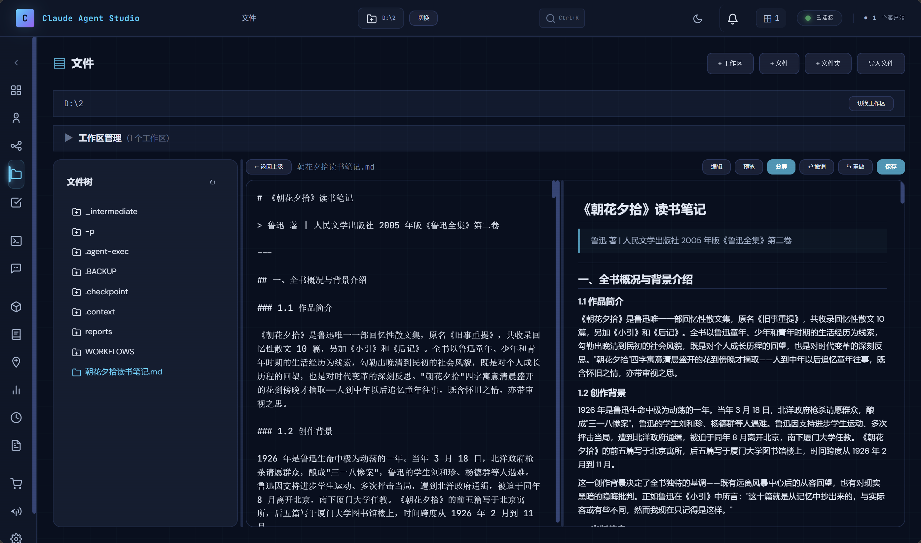Open the bar chart statistics icon in sidebar
The image size is (921, 543).
click(16, 390)
